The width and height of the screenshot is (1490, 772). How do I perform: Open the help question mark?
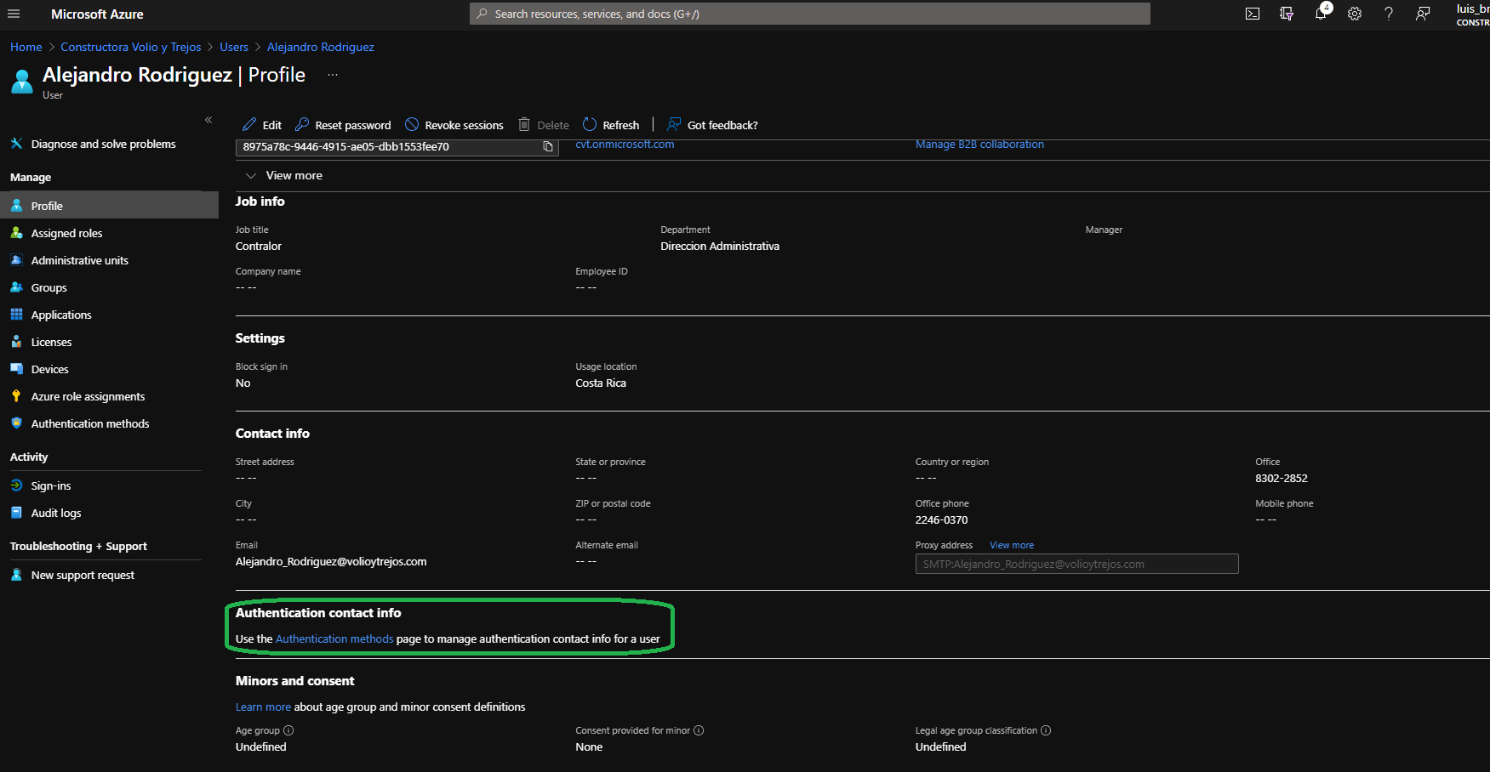click(1389, 14)
